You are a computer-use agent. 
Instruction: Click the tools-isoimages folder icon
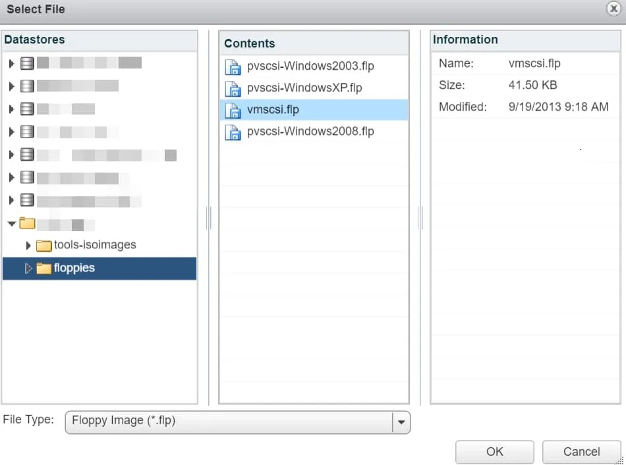[43, 244]
